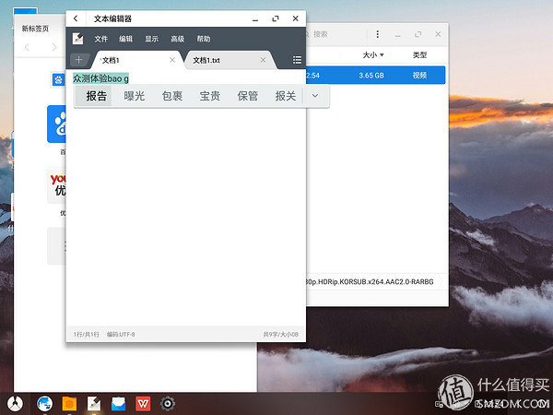Choose candidate word 报关
Image resolution: width=553 pixels, height=415 pixels.
click(286, 96)
